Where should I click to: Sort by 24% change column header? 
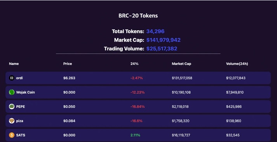pyautogui.click(x=134, y=64)
